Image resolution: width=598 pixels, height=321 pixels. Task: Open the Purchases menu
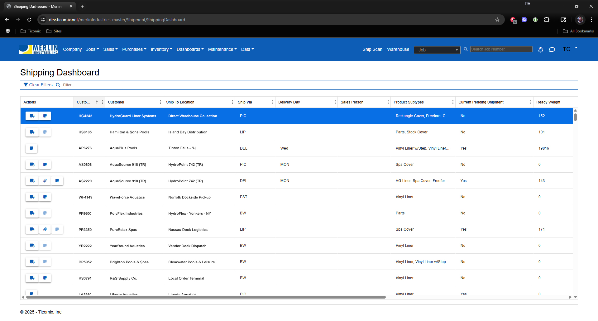click(x=134, y=49)
